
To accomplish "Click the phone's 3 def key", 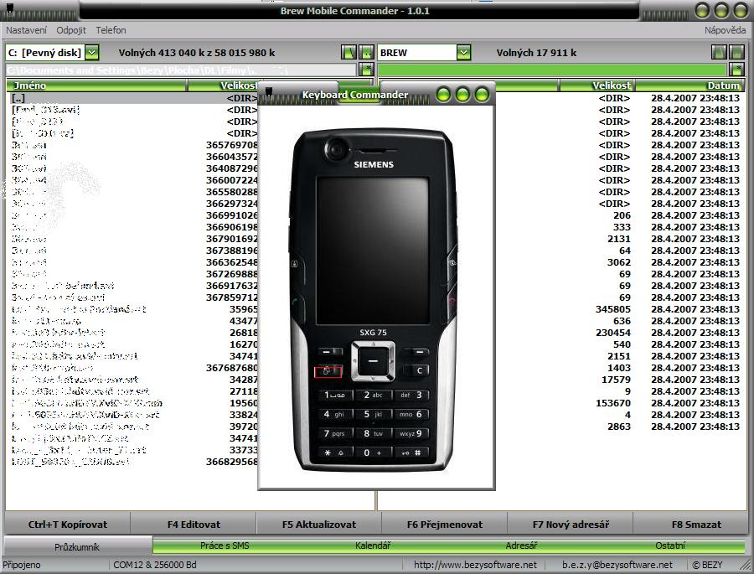I will click(411, 395).
